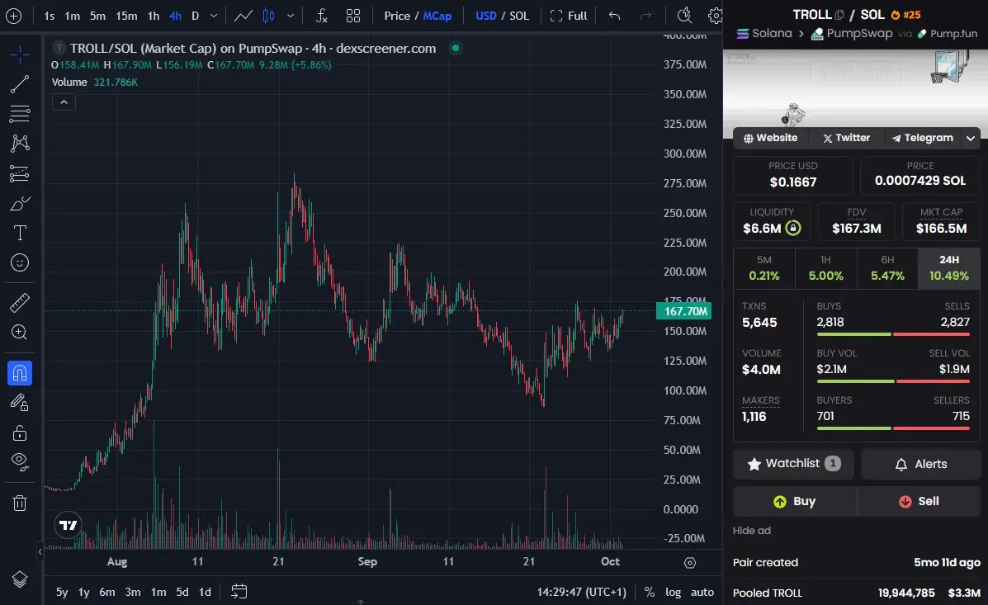The image size is (988, 605).
Task: Undo the last chart action
Action: click(614, 16)
